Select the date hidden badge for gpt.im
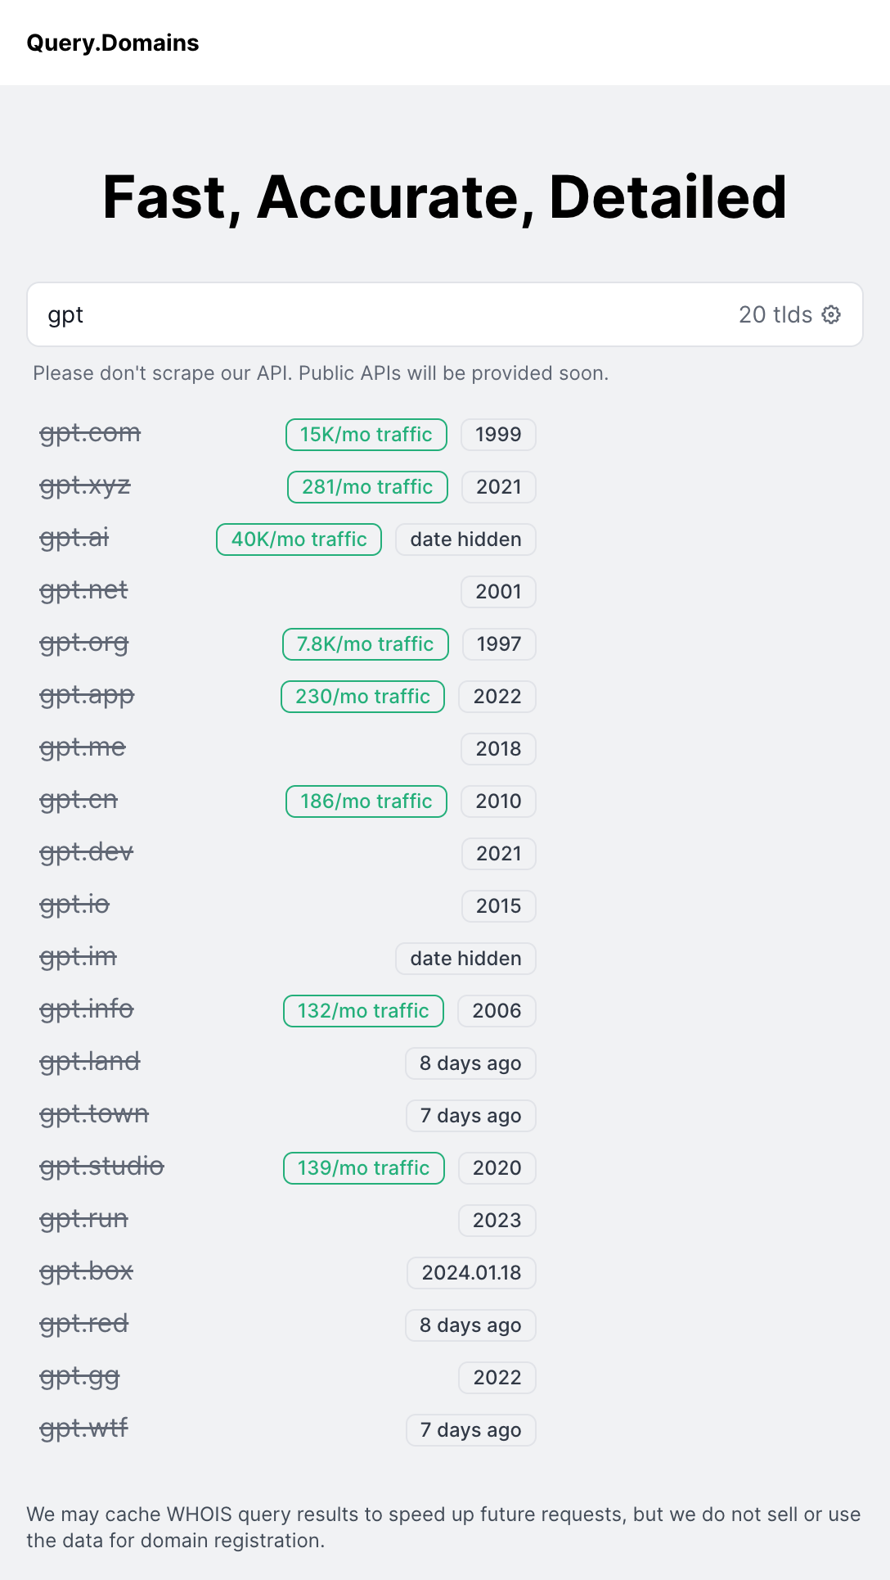Screen dimensions: 890x1580 point(465,958)
